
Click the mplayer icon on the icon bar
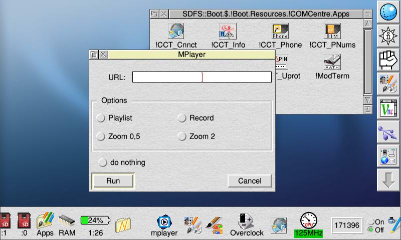pos(163,222)
